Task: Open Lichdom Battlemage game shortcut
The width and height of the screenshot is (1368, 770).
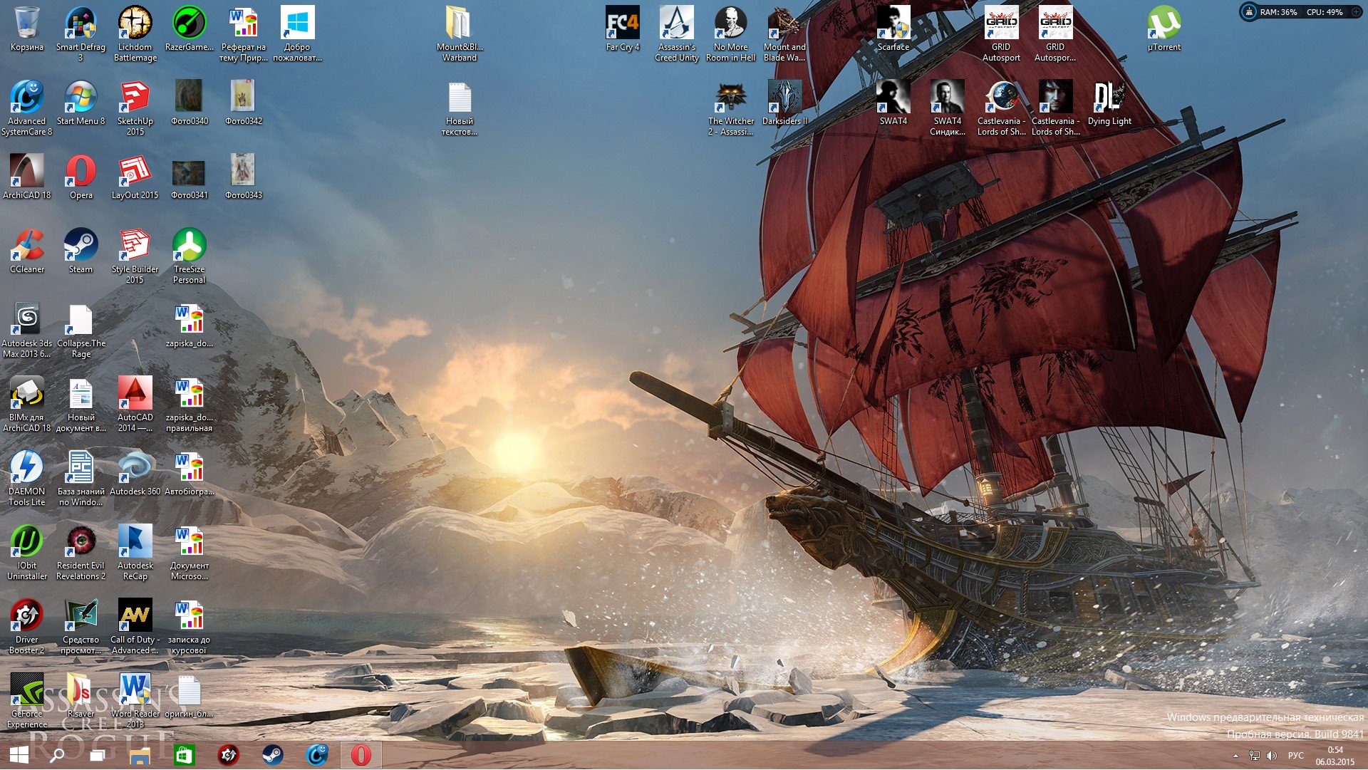Action: (135, 33)
